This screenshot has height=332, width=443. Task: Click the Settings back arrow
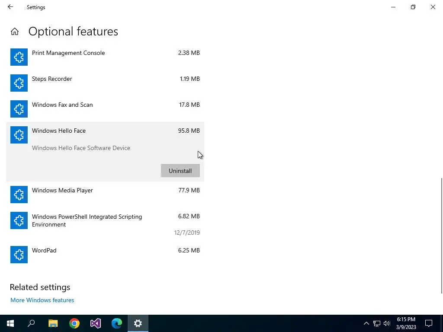tap(10, 7)
